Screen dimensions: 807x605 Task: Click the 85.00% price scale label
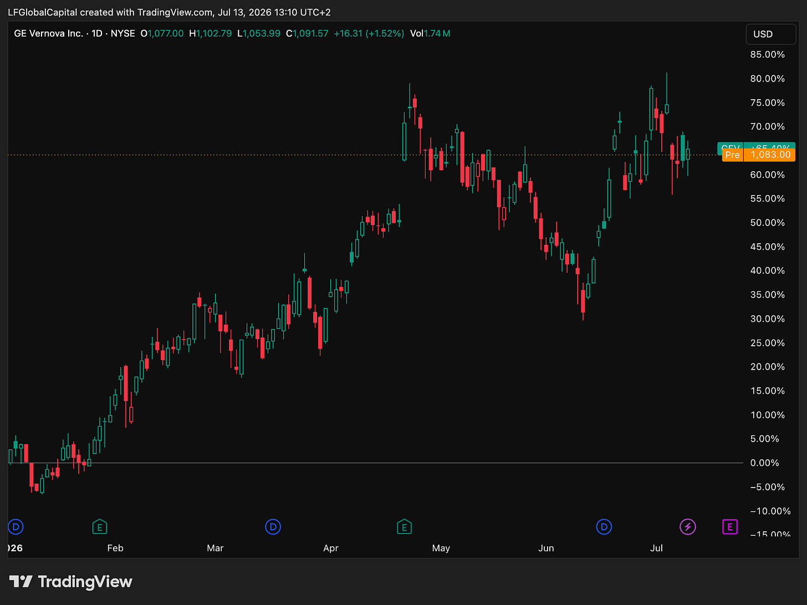768,54
